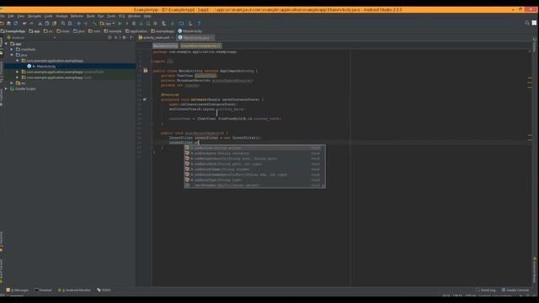Click the Find magnifier icon

(63, 24)
